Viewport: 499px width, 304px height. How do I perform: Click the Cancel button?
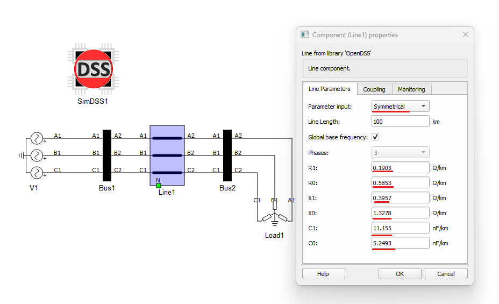(446, 274)
